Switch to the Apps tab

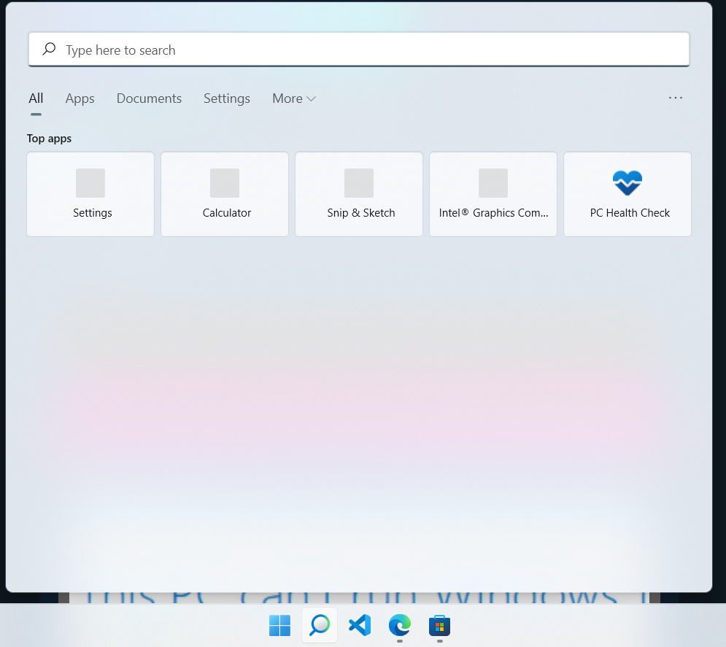tap(80, 98)
